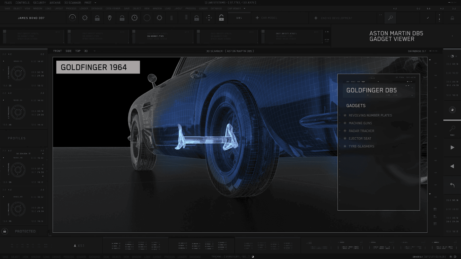Open the CONTROLS menu

pyautogui.click(x=22, y=3)
